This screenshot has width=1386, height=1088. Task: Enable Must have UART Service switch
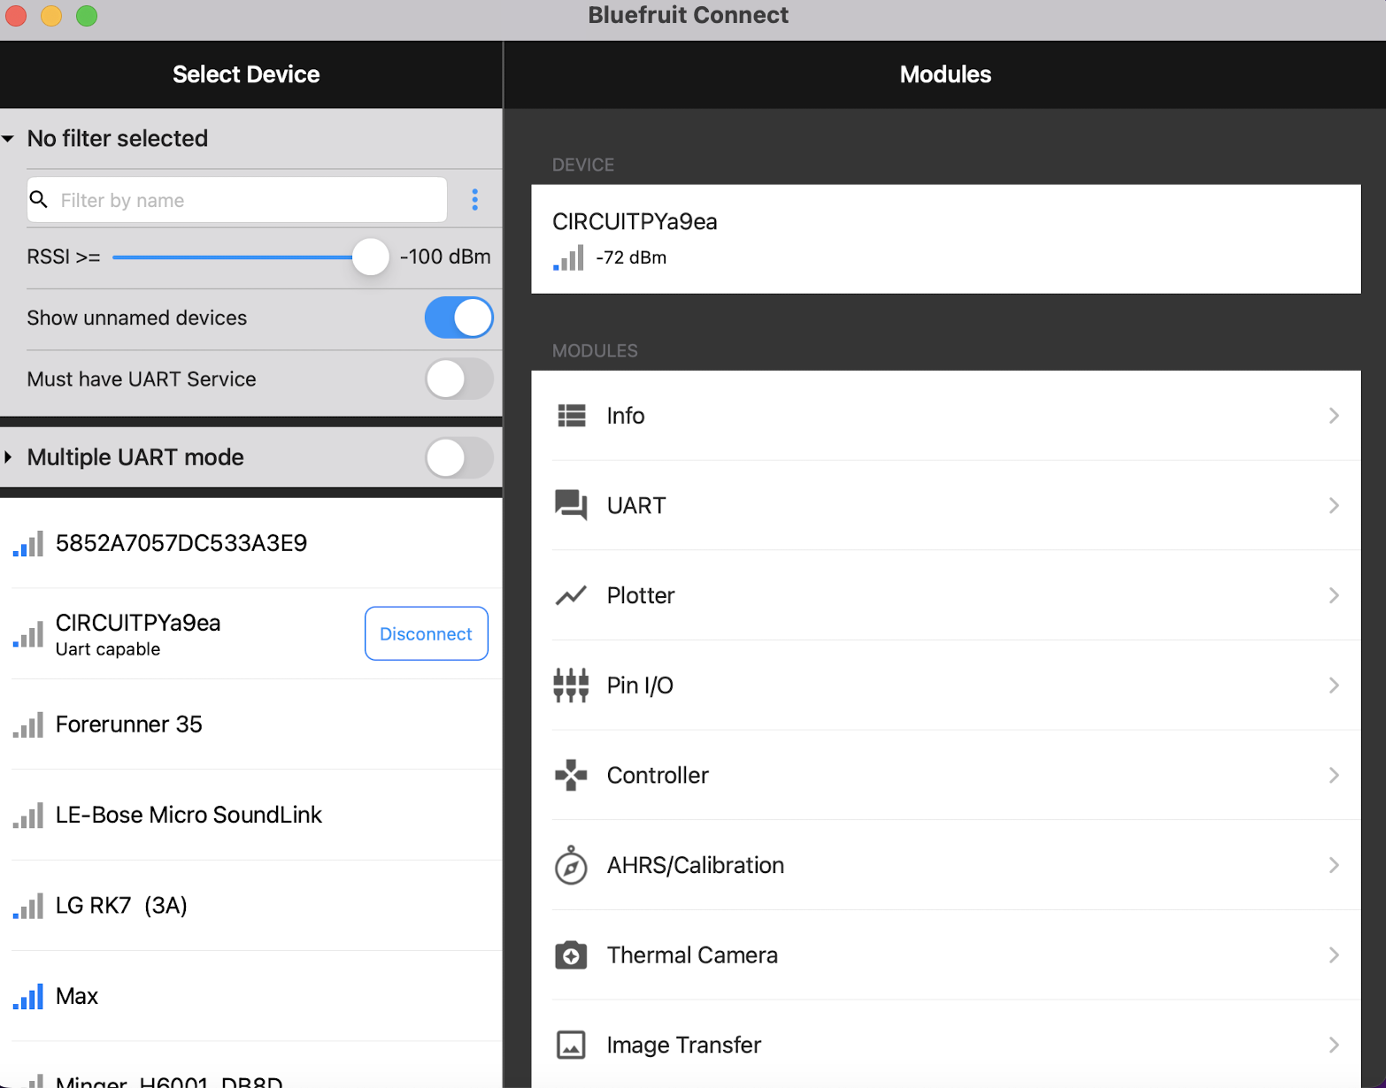459,379
